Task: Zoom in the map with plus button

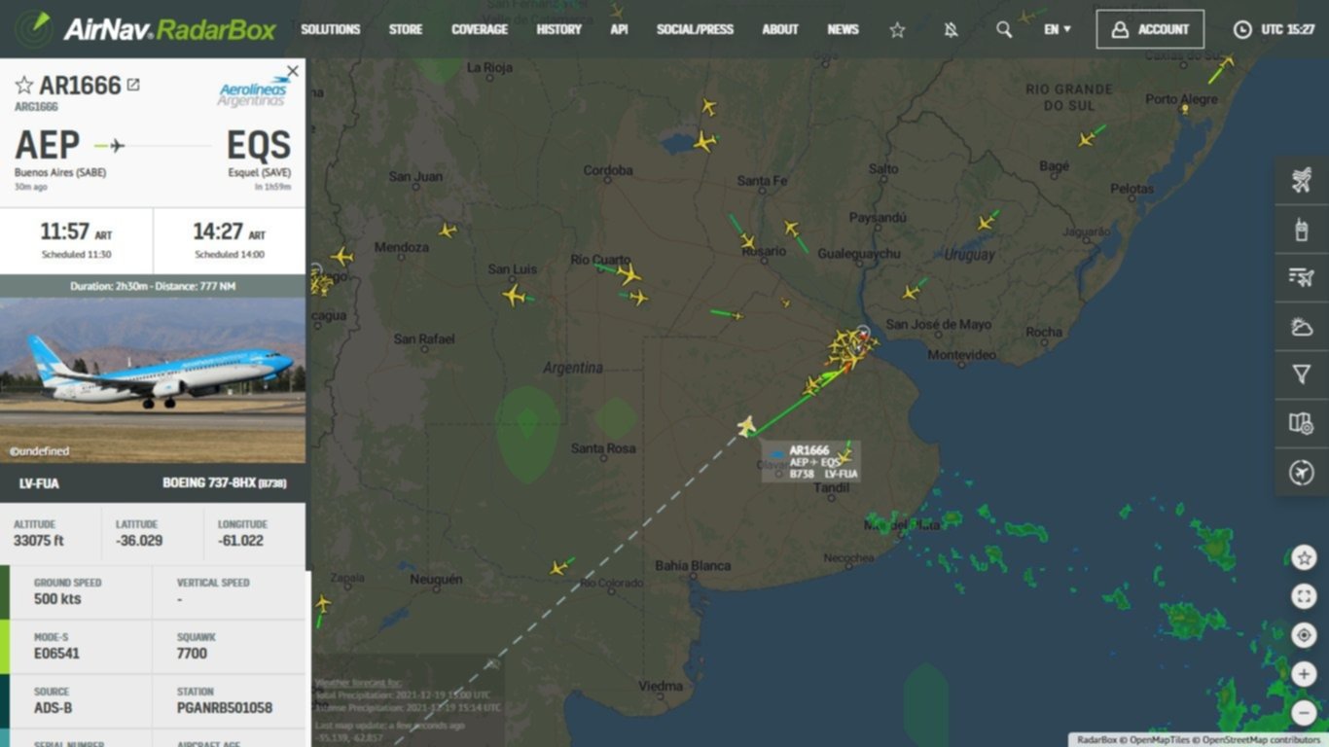Action: pyautogui.click(x=1304, y=674)
